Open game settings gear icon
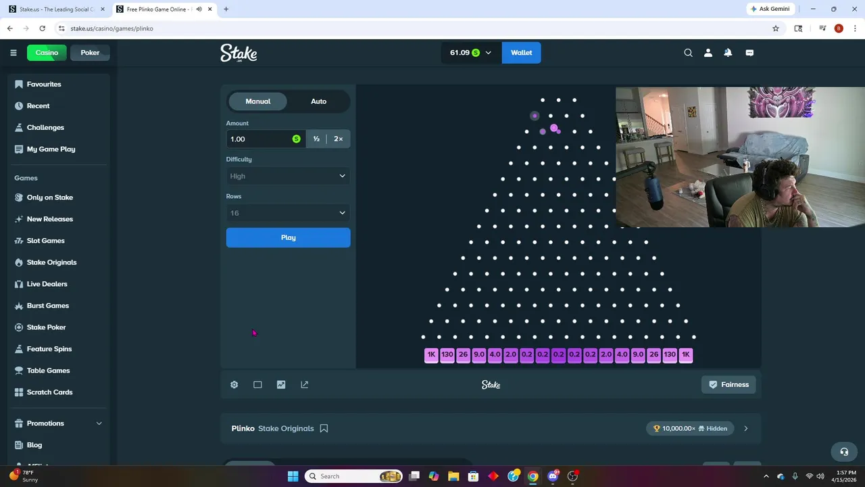This screenshot has width=865, height=487. (234, 384)
